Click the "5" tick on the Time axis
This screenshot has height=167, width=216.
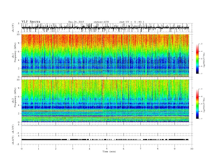coord(107,149)
